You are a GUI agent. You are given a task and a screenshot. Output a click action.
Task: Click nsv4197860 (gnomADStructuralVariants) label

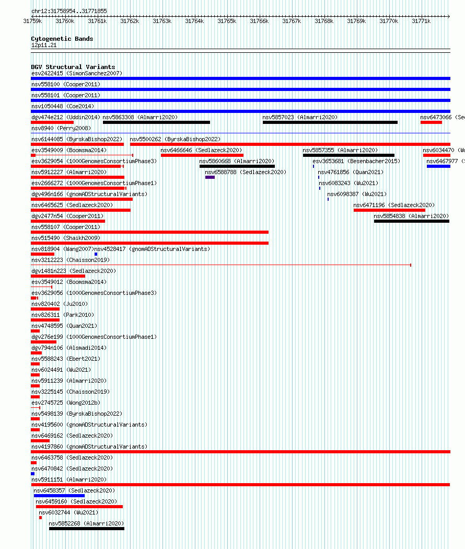(89, 447)
